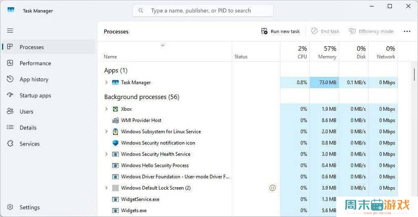Screen dimensions: 418x217
Task: Open the Performance tab
Action: point(35,63)
